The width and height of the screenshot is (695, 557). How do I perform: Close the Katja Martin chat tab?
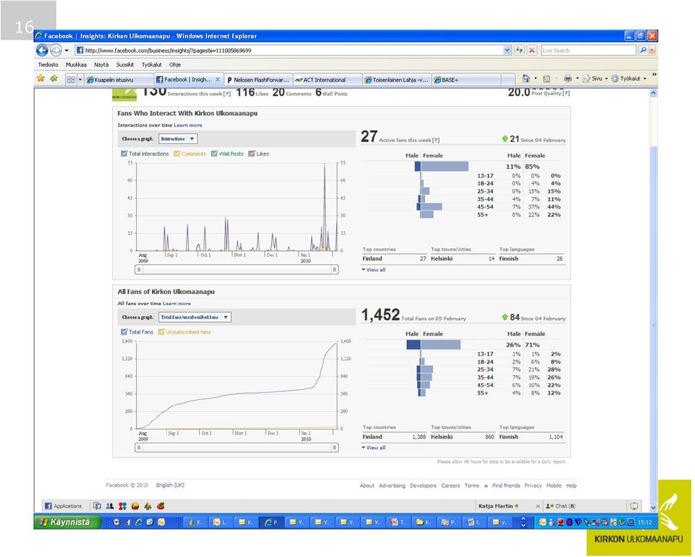(538, 506)
